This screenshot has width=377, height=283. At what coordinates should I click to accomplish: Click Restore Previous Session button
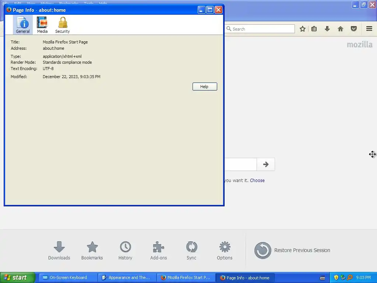pos(292,250)
